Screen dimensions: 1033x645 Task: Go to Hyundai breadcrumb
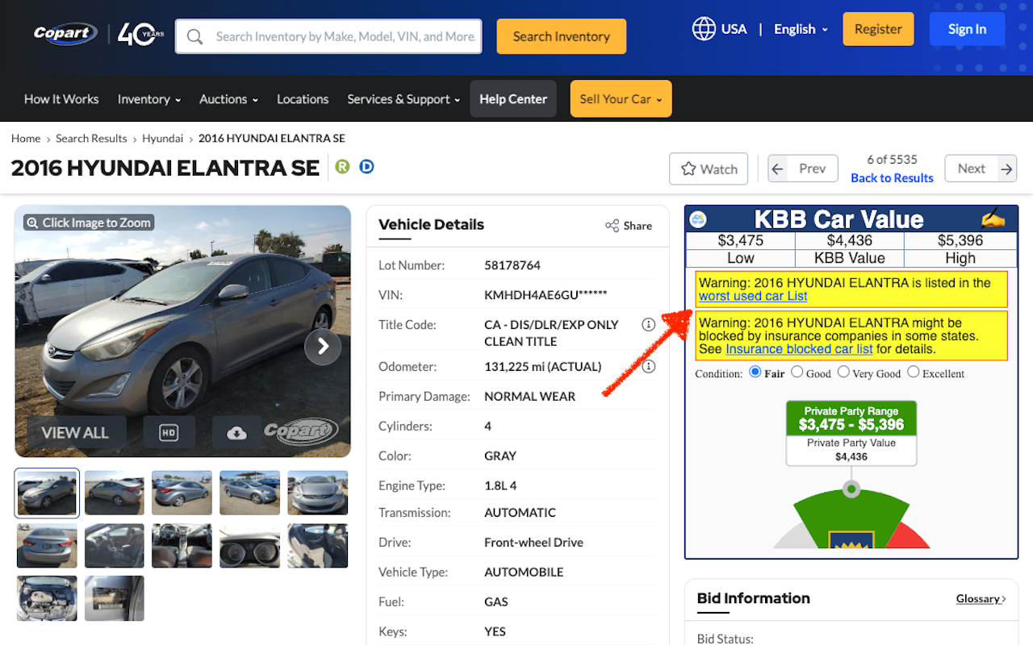point(163,139)
